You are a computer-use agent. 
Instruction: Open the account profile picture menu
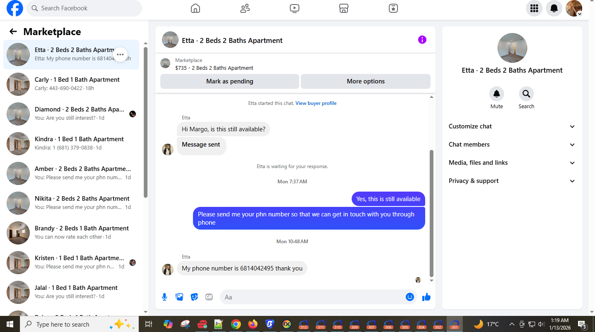click(574, 8)
